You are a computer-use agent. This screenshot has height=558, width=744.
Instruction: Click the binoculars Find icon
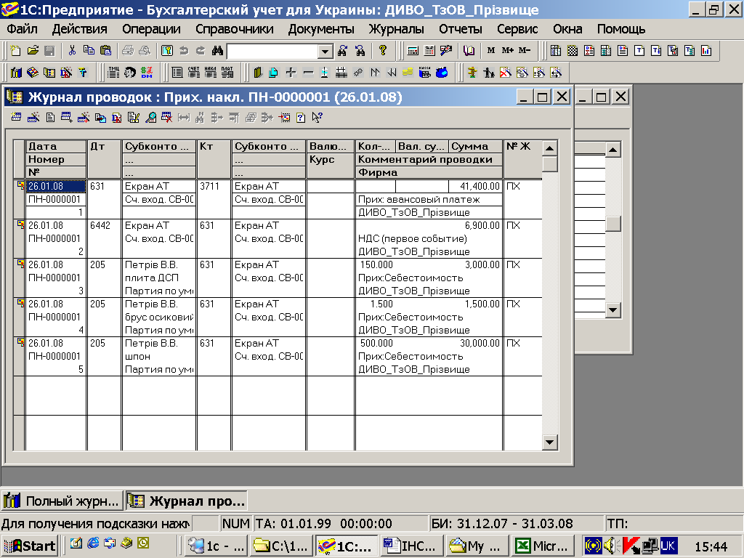point(217,50)
